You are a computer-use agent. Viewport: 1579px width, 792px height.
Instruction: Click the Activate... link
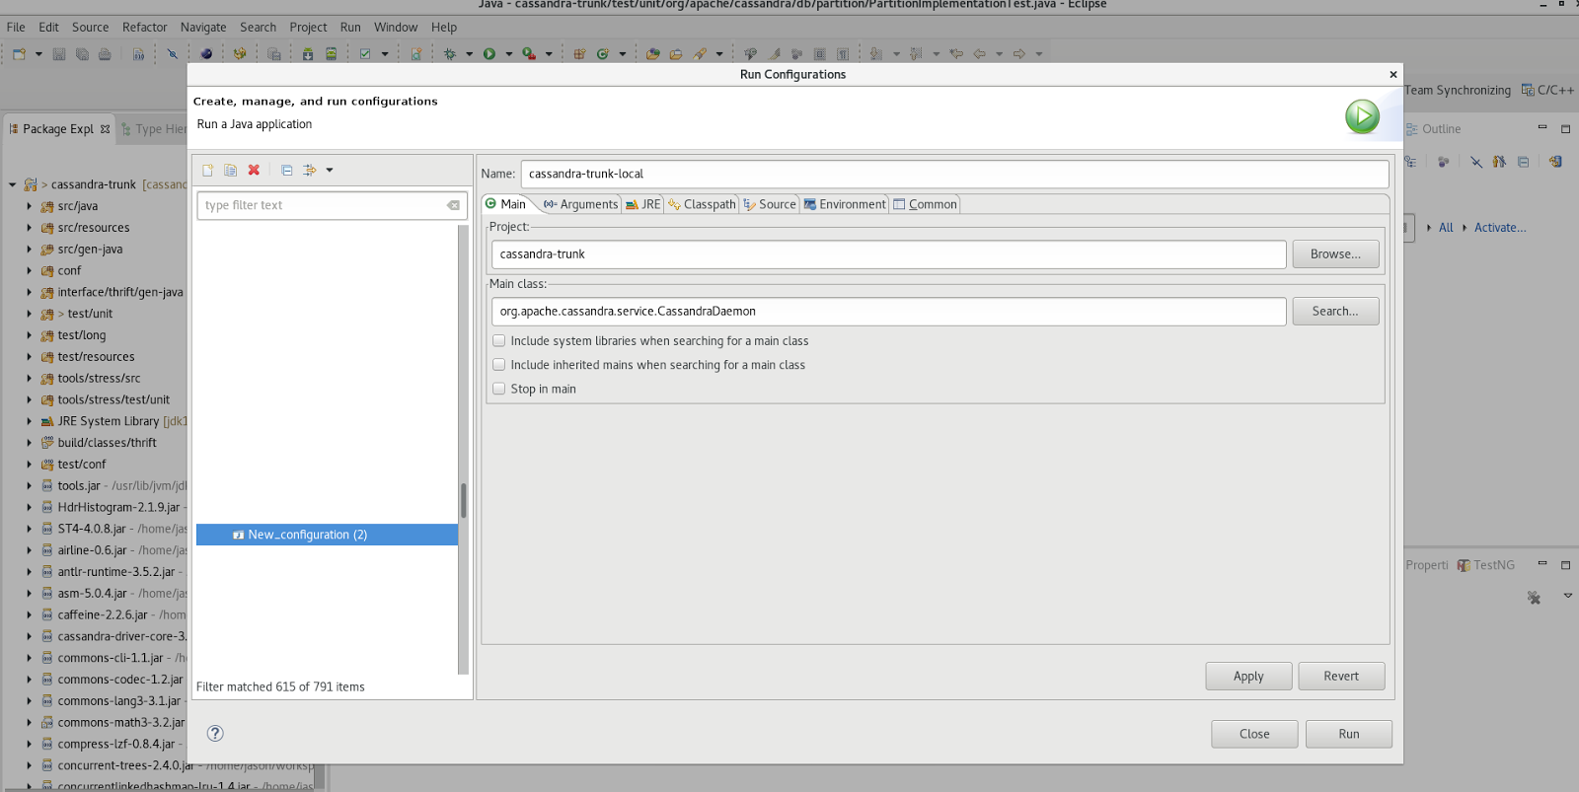pyautogui.click(x=1500, y=228)
